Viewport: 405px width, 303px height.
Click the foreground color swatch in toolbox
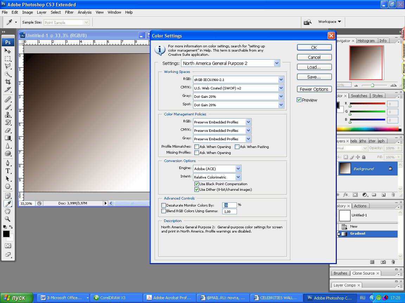coord(6,234)
